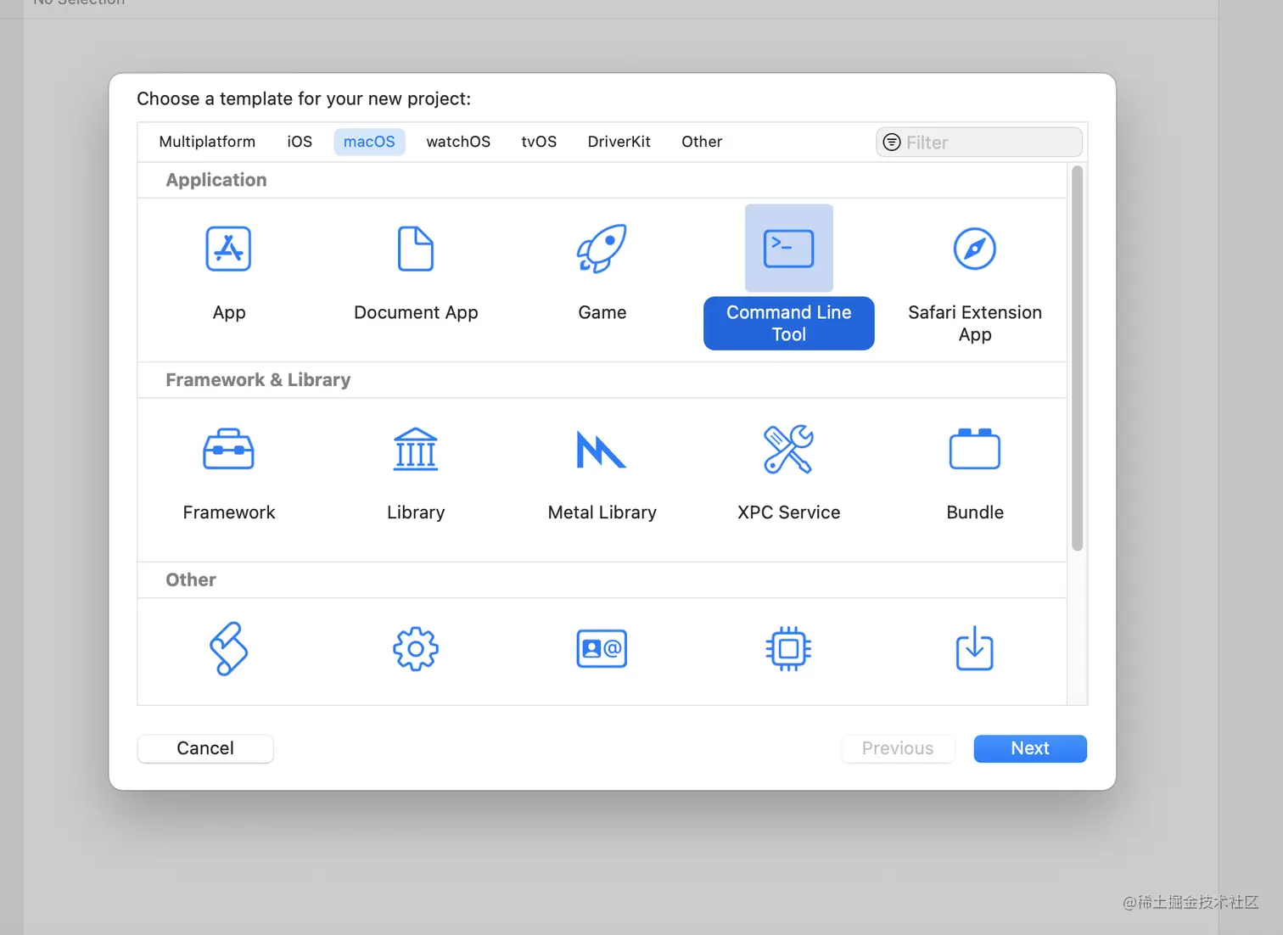Screen dimensions: 1283x935
Task: Click the "Other" section header
Action: 191,580
